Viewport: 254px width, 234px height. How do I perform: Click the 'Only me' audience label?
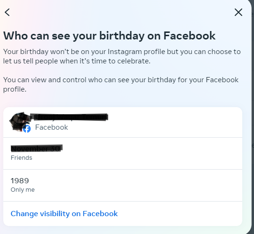point(23,190)
